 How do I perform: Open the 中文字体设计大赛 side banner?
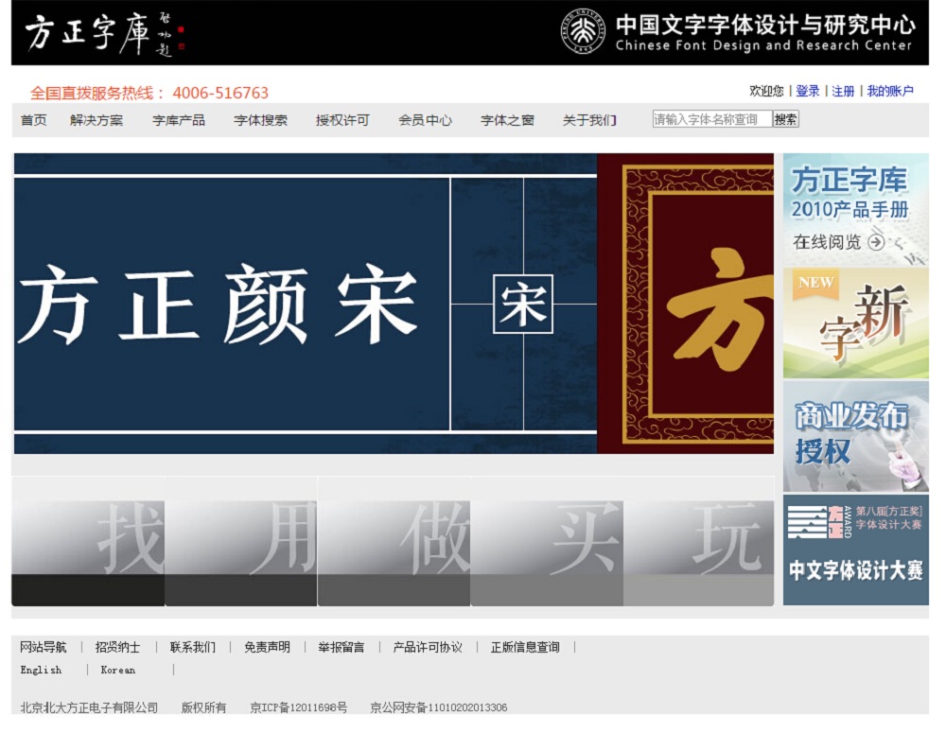pos(855,550)
